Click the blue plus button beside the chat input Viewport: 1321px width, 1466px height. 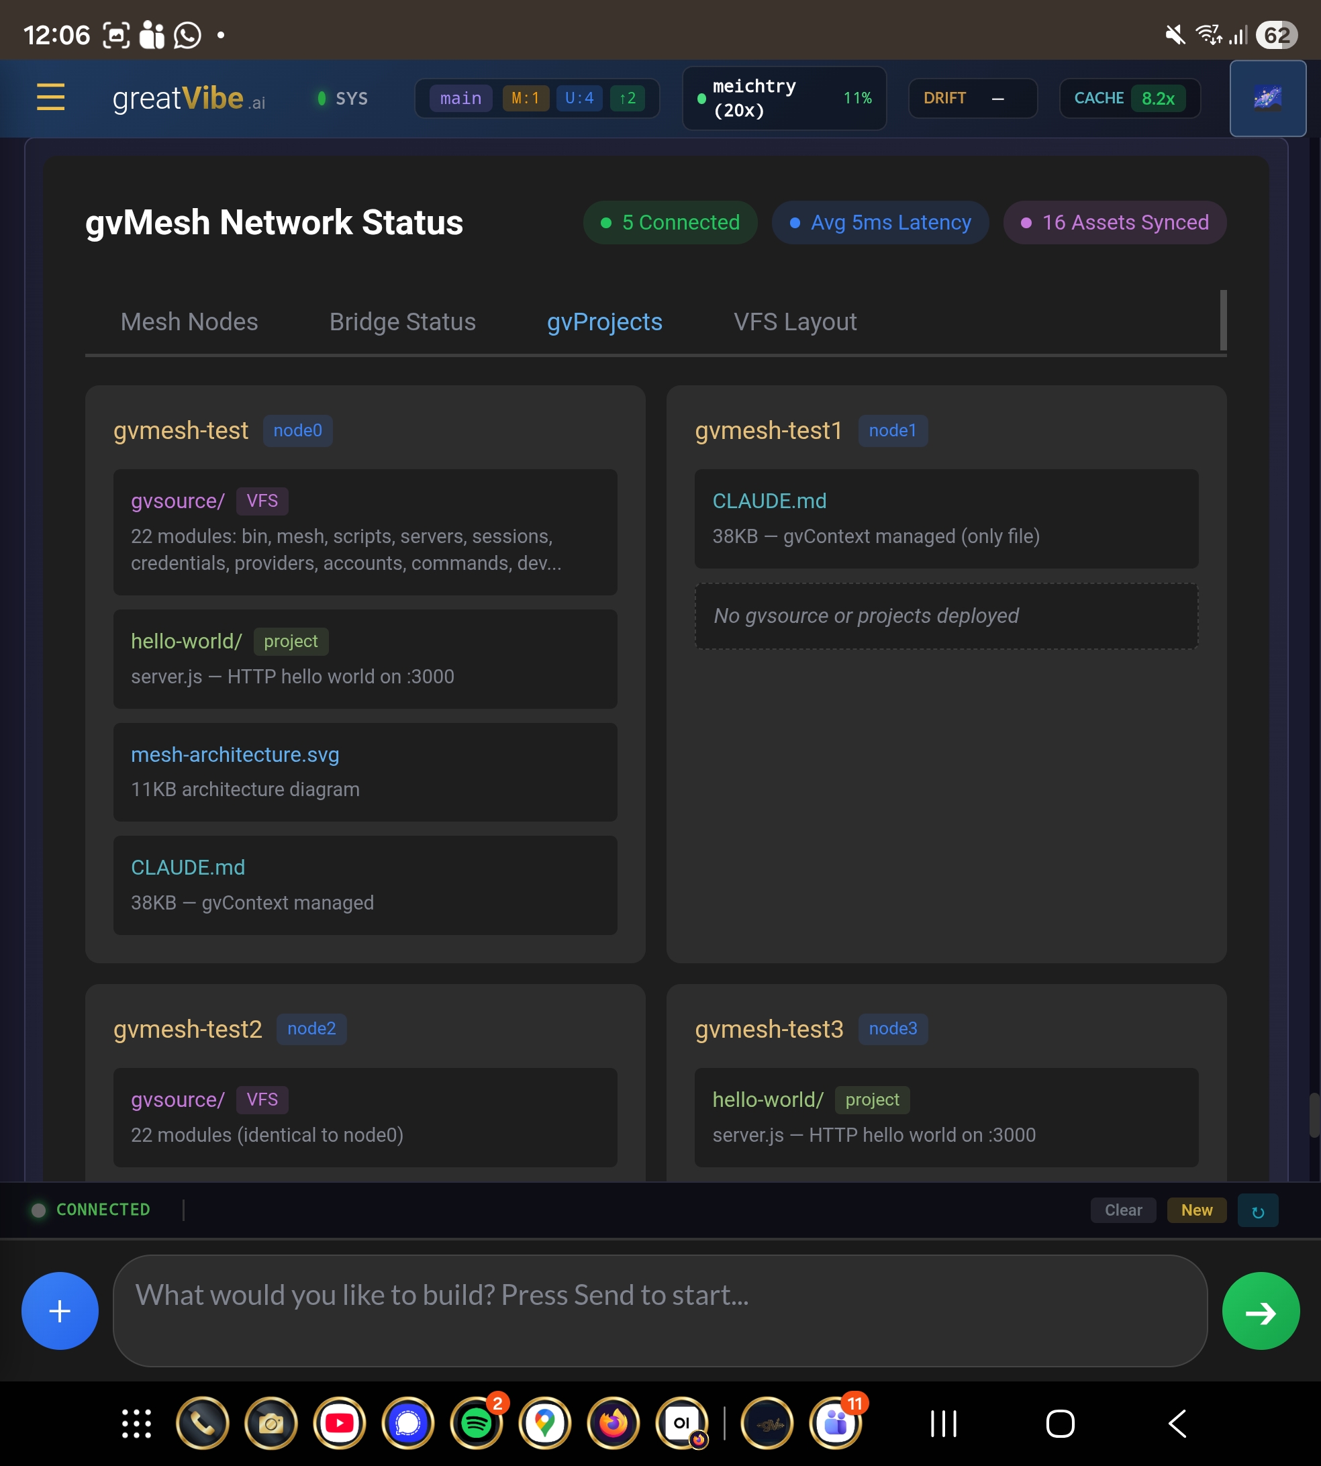click(60, 1311)
